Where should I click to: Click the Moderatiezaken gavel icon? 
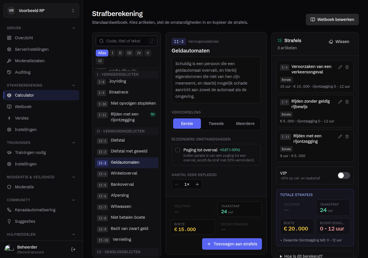(x=9, y=61)
